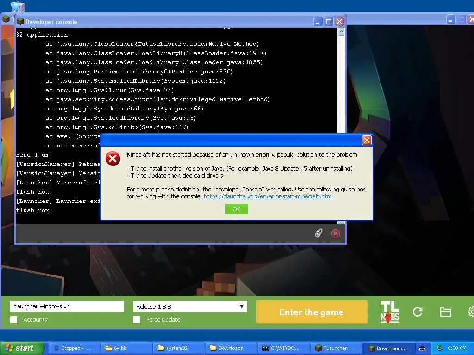Click the red error icon in dialog

(113, 159)
